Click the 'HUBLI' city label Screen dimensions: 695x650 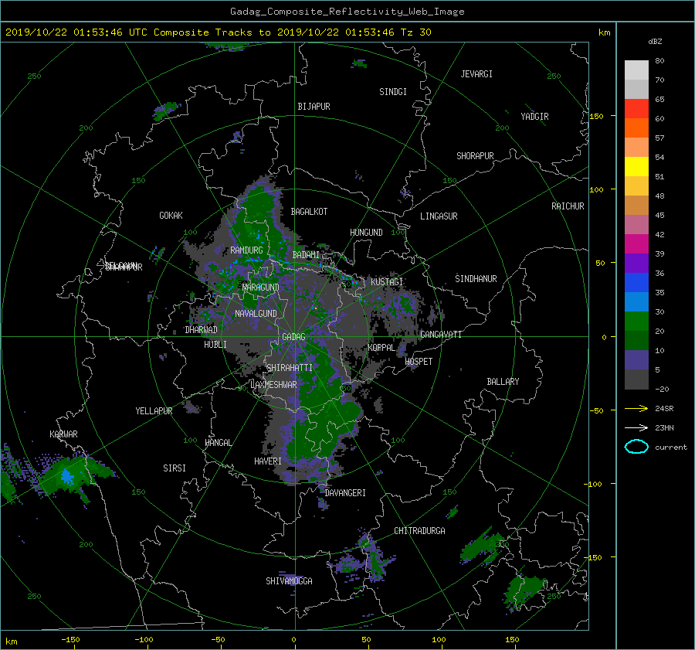pos(215,345)
